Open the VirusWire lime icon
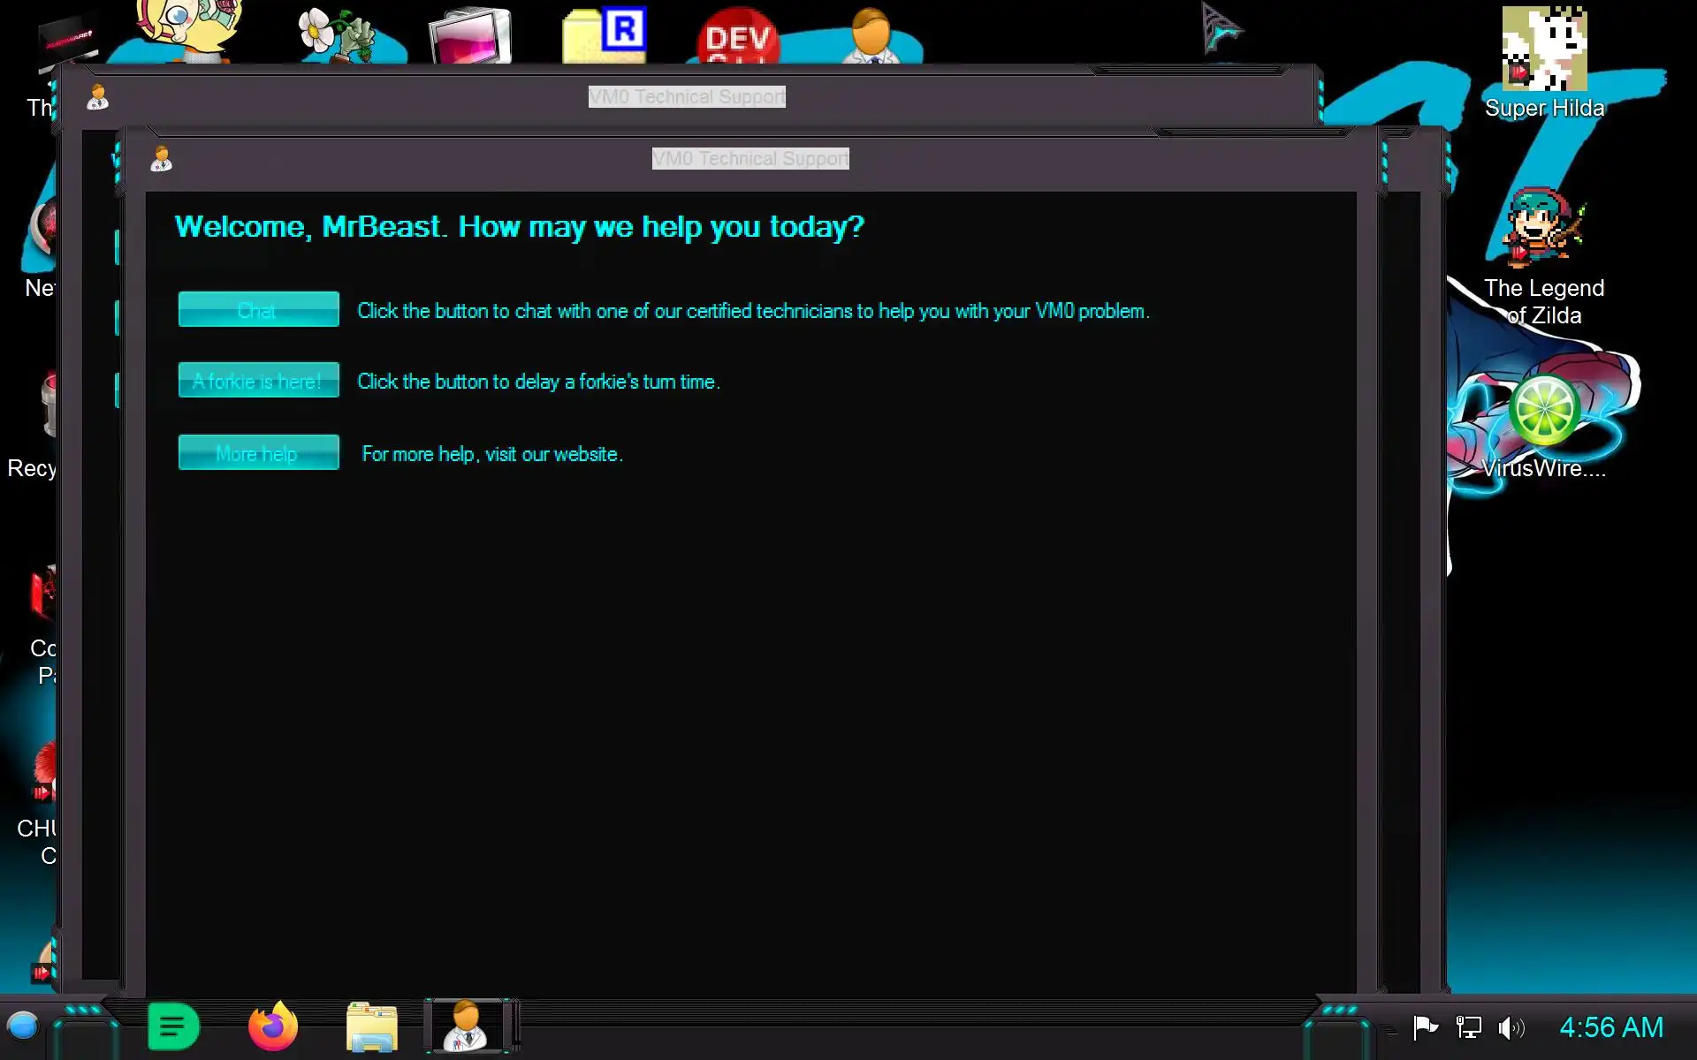 pos(1543,411)
